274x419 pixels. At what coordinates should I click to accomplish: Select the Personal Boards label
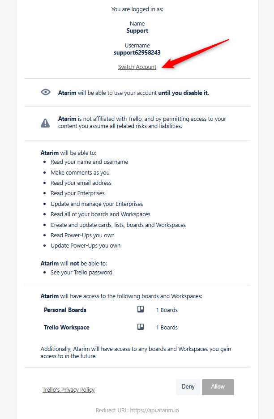[65, 310]
